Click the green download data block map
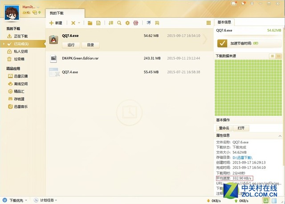285x204 pixels. pos(248,88)
